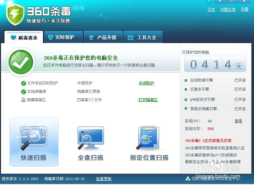Viewport: 254px width, 185px height.
Task: Click the 病毒库日期 2011-05-30 text
Action: pos(64,179)
